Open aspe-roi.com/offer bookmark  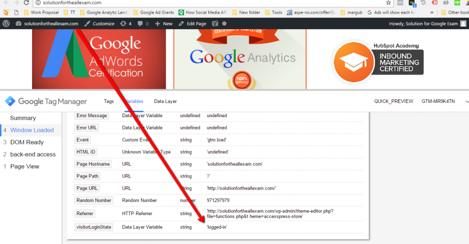311,12
